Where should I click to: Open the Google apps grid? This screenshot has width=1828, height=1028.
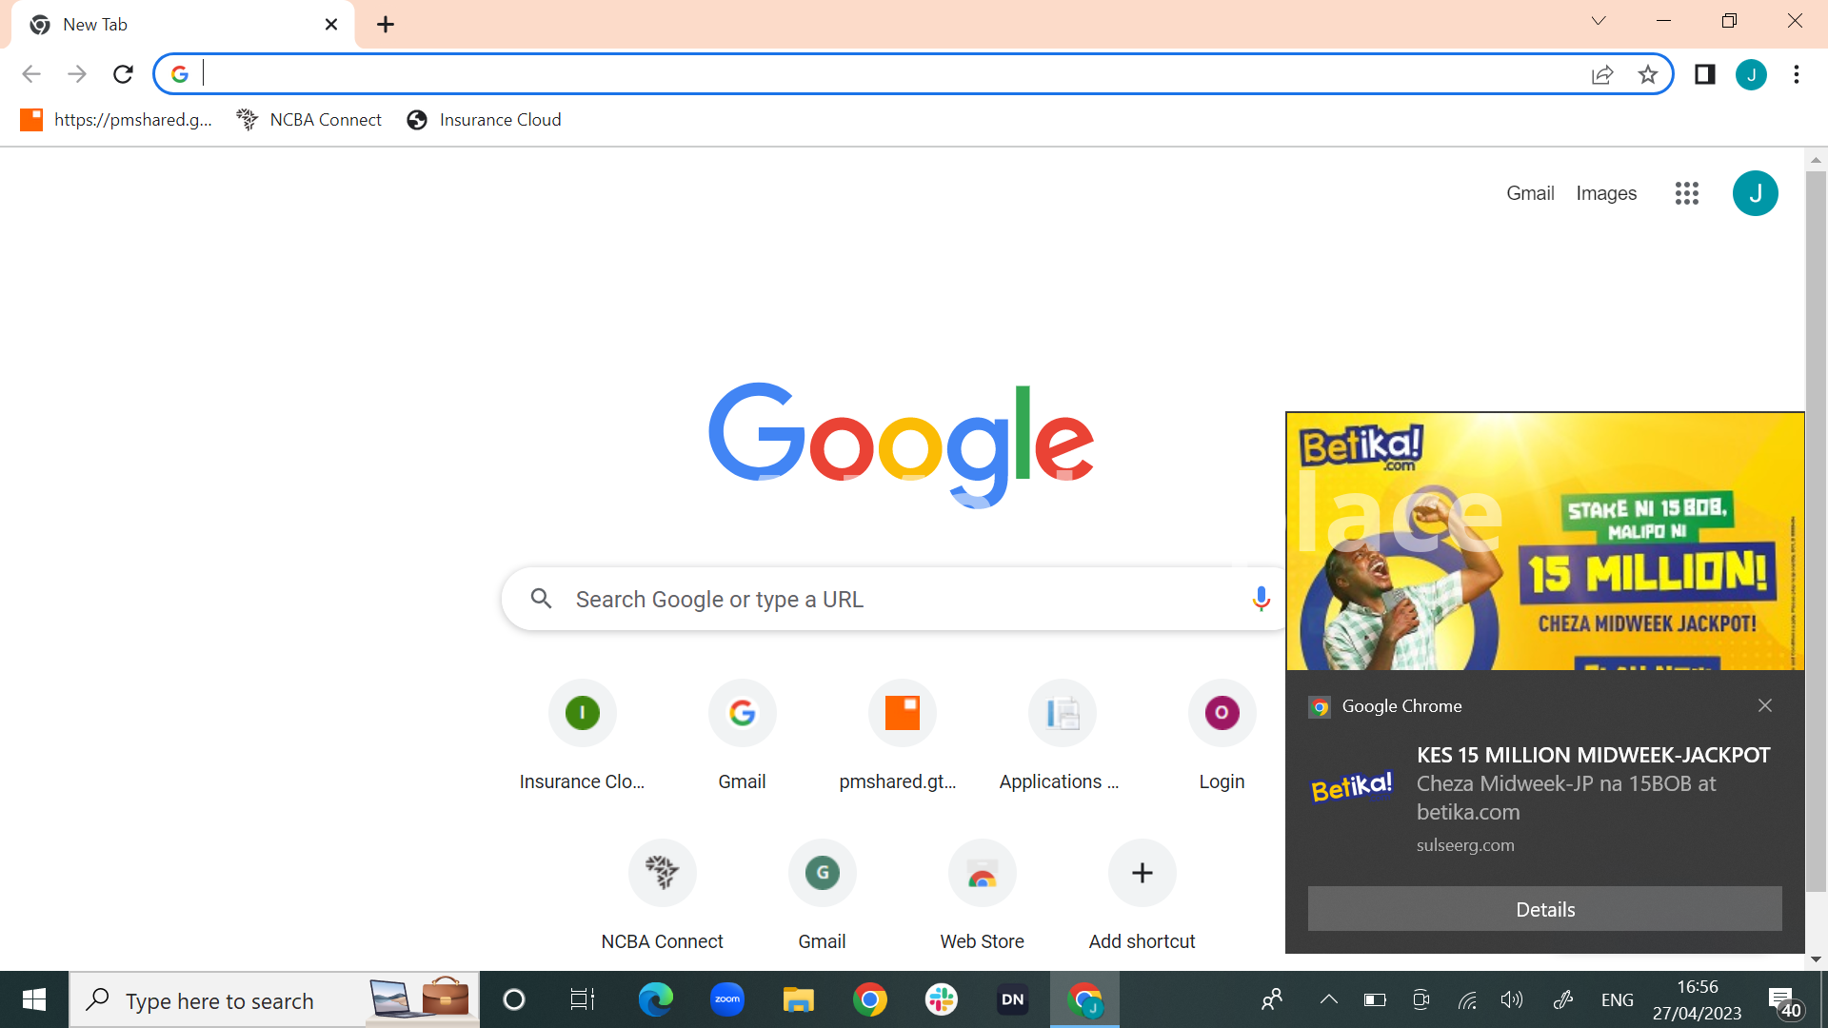click(1687, 193)
